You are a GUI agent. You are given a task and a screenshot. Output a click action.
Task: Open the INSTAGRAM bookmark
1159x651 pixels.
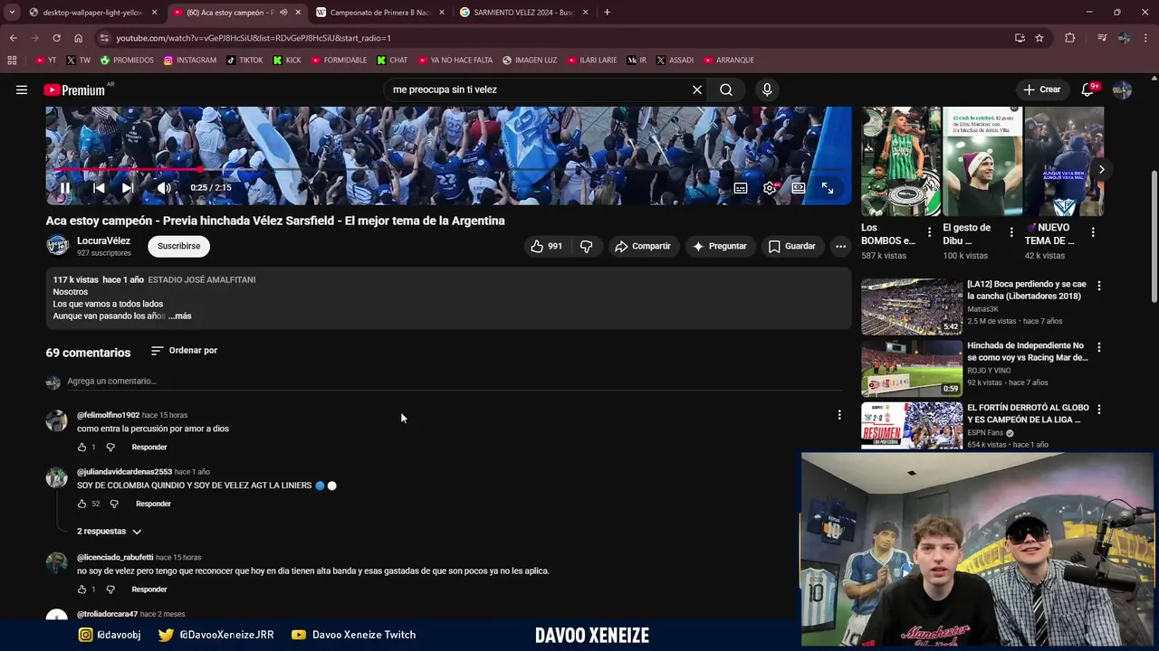pyautogui.click(x=189, y=61)
